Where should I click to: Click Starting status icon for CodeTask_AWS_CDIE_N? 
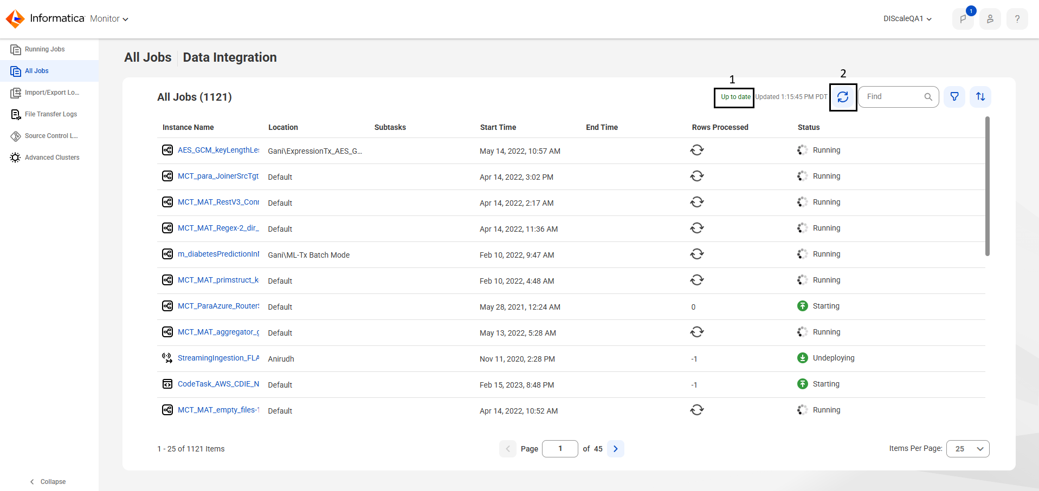point(803,384)
